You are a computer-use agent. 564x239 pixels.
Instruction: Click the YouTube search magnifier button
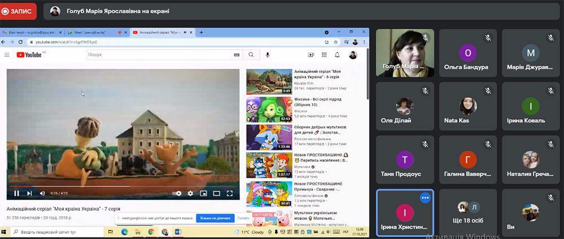pos(251,55)
